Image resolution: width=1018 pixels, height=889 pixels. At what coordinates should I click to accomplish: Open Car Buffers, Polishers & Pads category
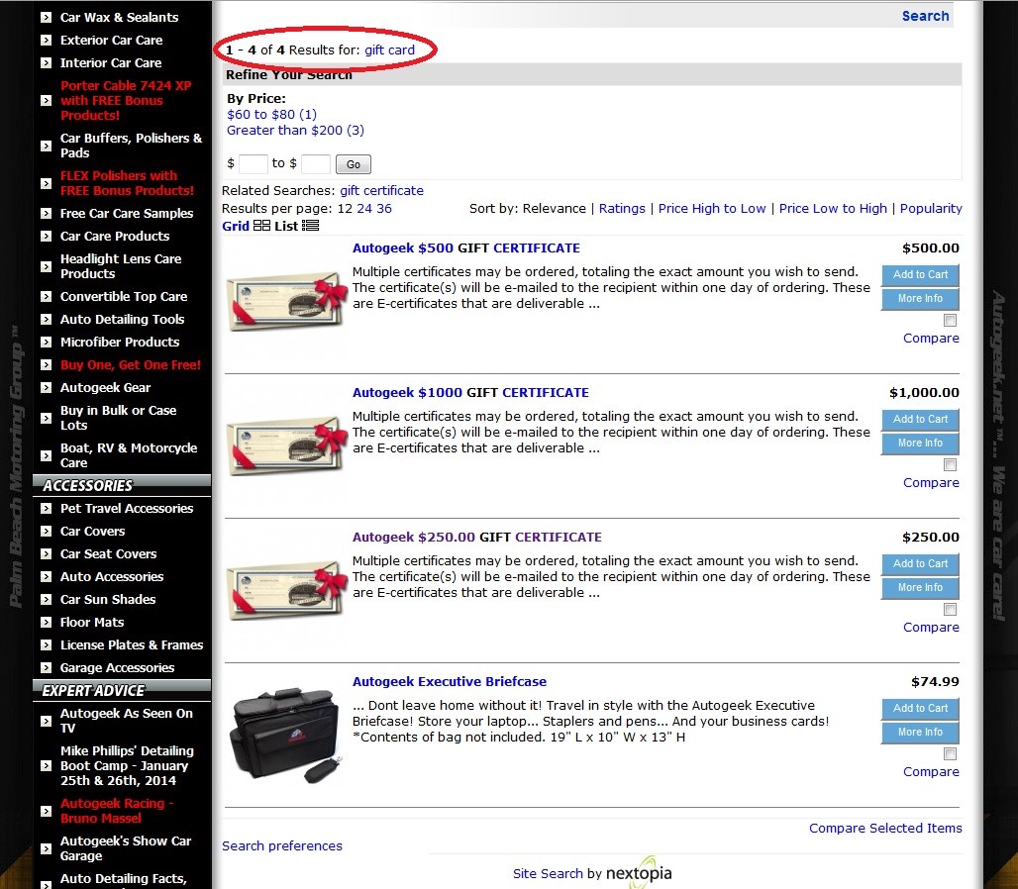coord(131,146)
